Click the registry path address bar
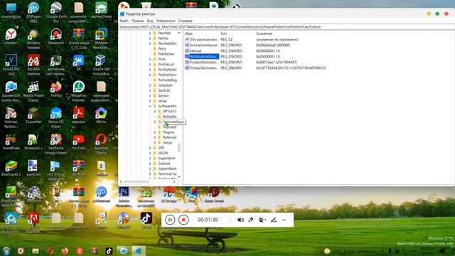 tap(287, 27)
